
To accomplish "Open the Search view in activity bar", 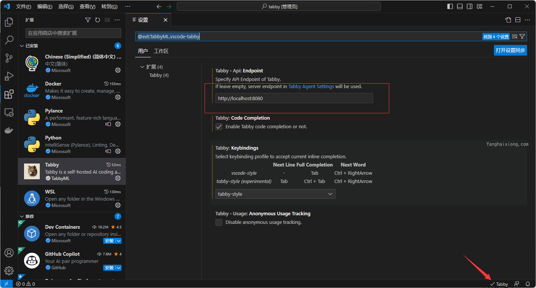I will coord(9,40).
